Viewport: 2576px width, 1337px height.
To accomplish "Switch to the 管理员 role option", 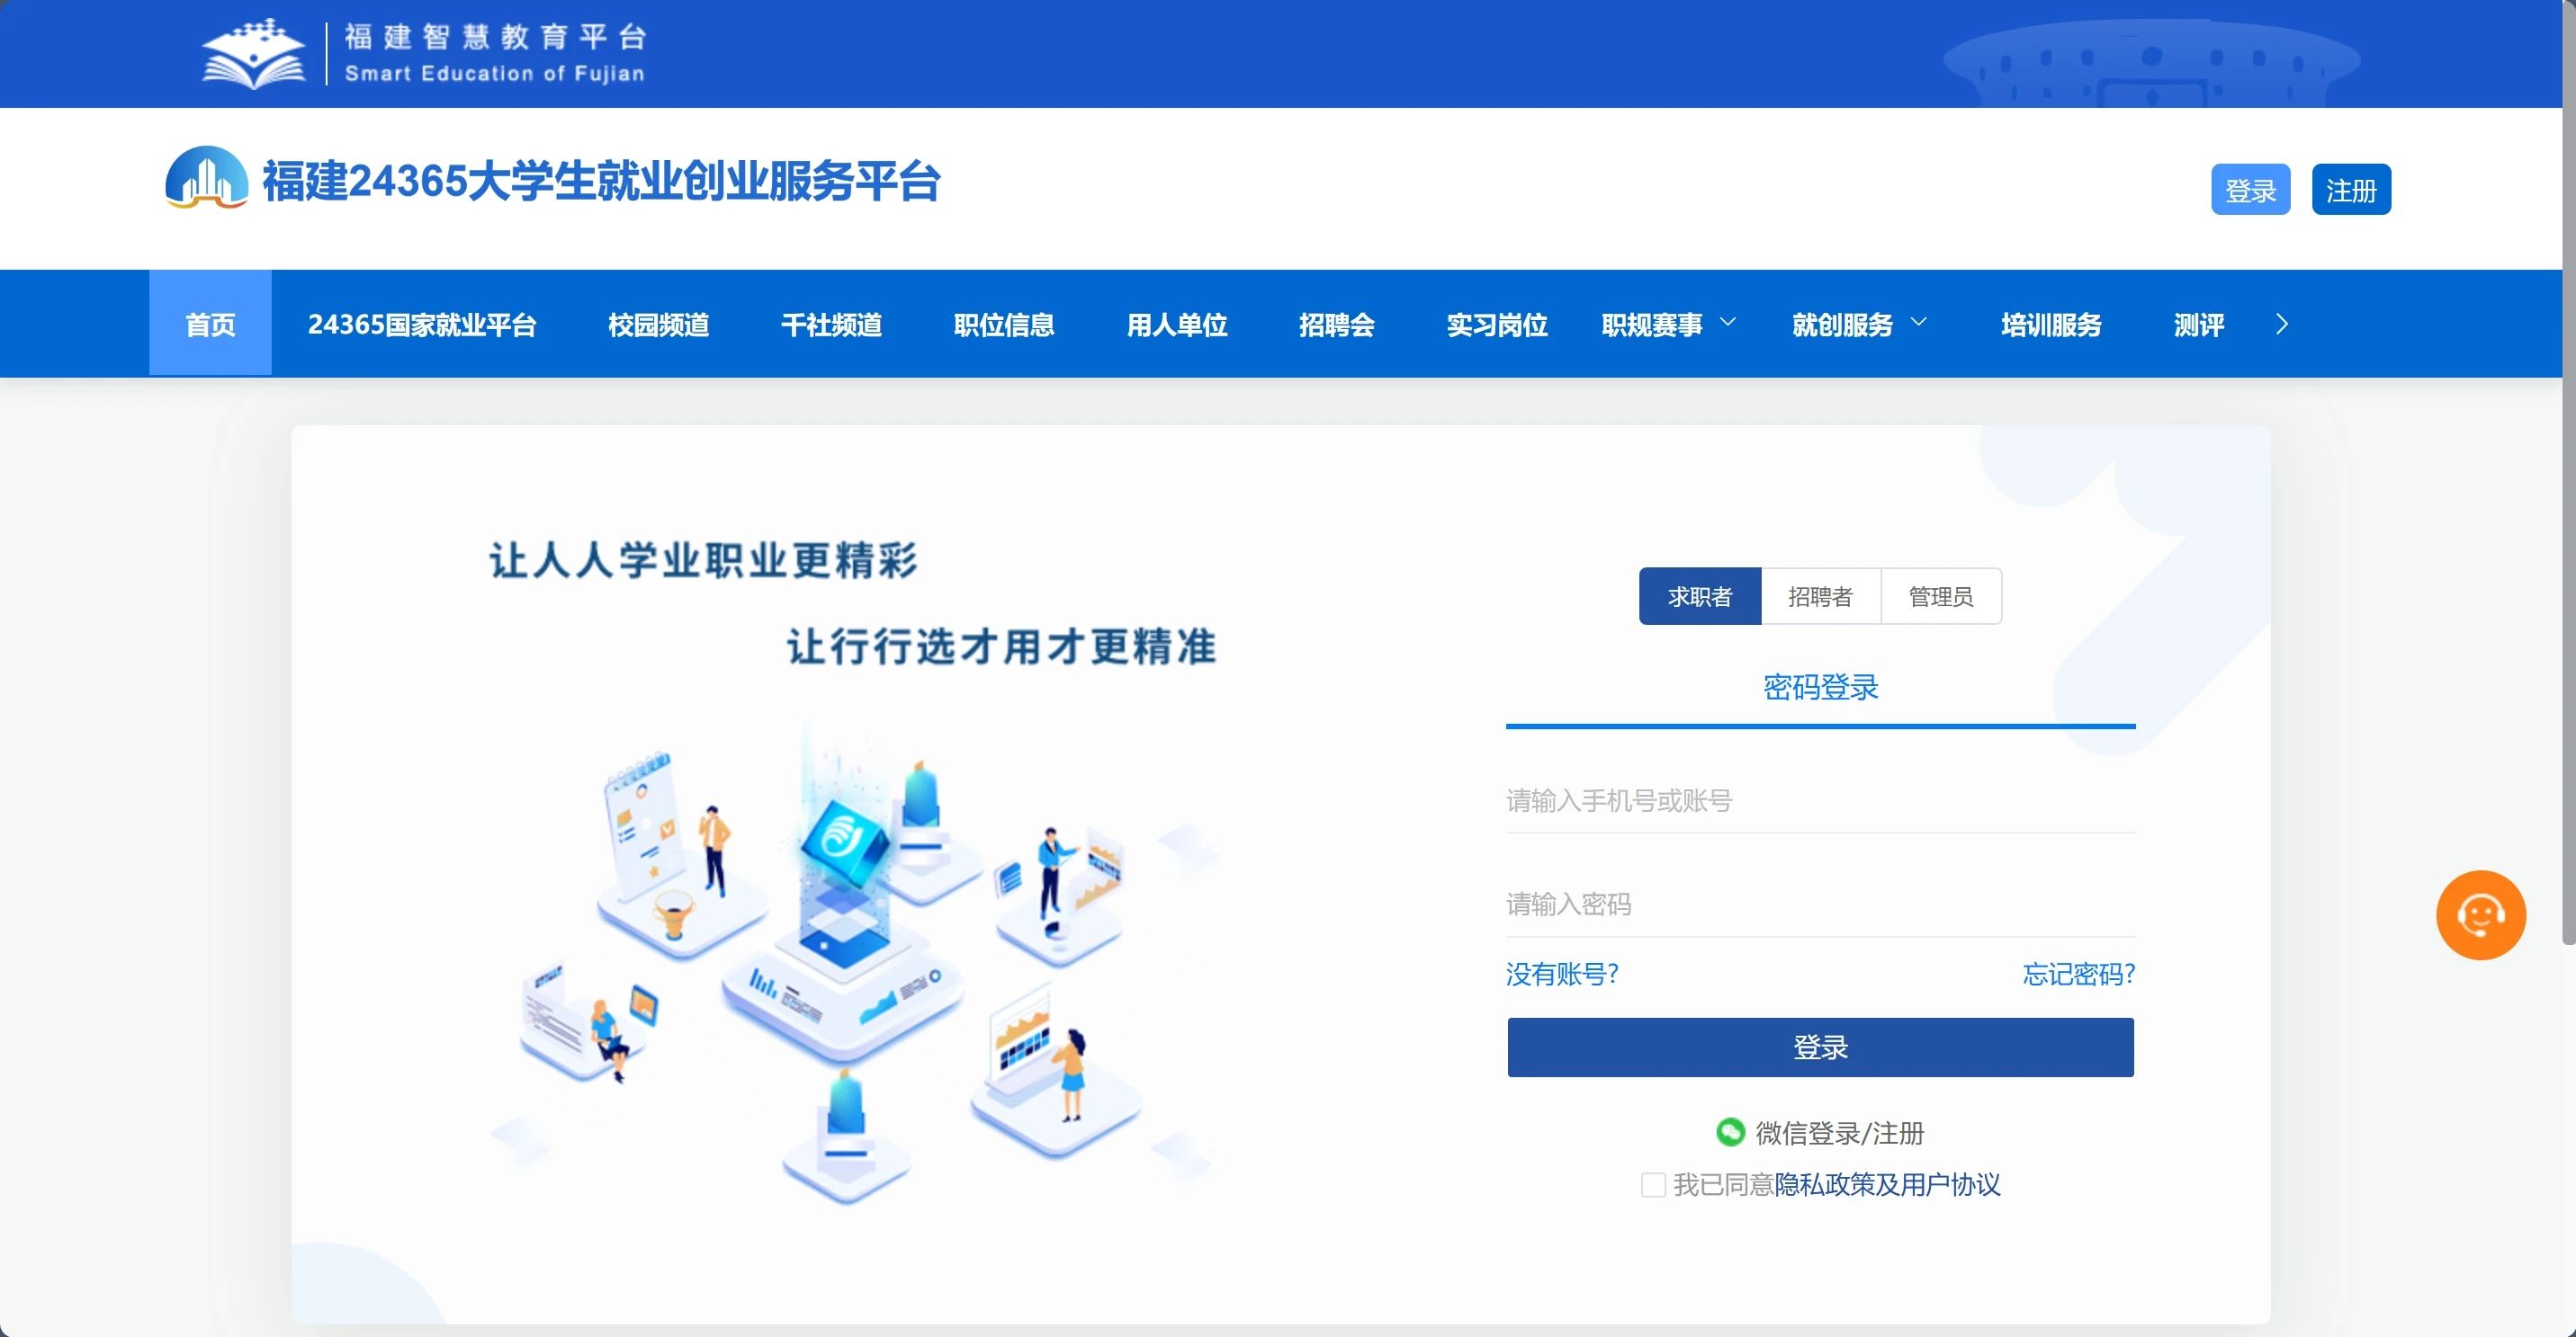I will coord(1940,596).
